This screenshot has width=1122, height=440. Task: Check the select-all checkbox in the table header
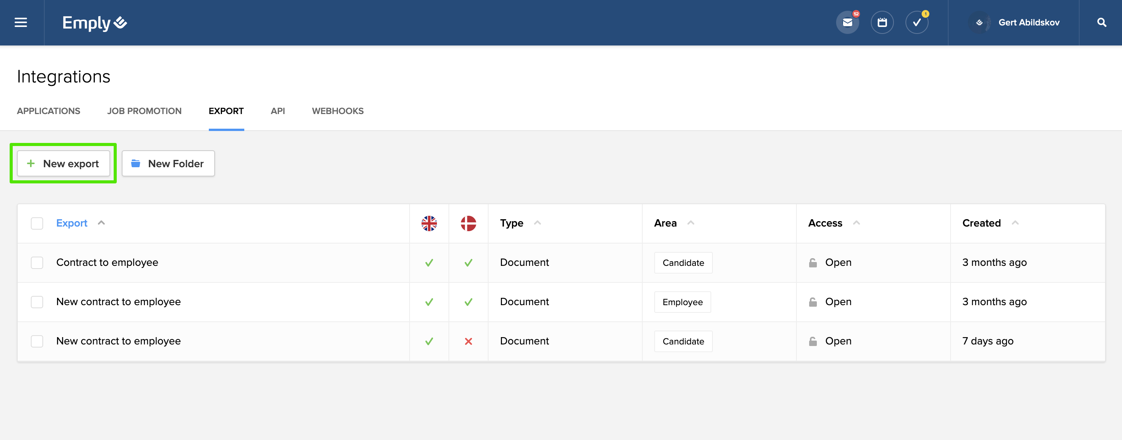[37, 223]
